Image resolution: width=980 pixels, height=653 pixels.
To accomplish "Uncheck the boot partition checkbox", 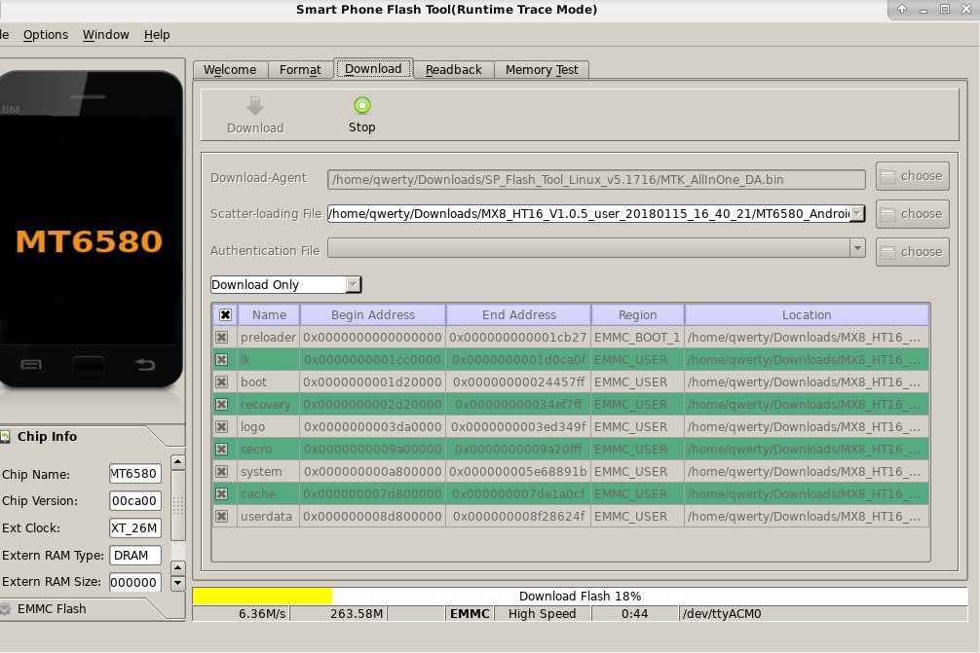I will [x=221, y=382].
